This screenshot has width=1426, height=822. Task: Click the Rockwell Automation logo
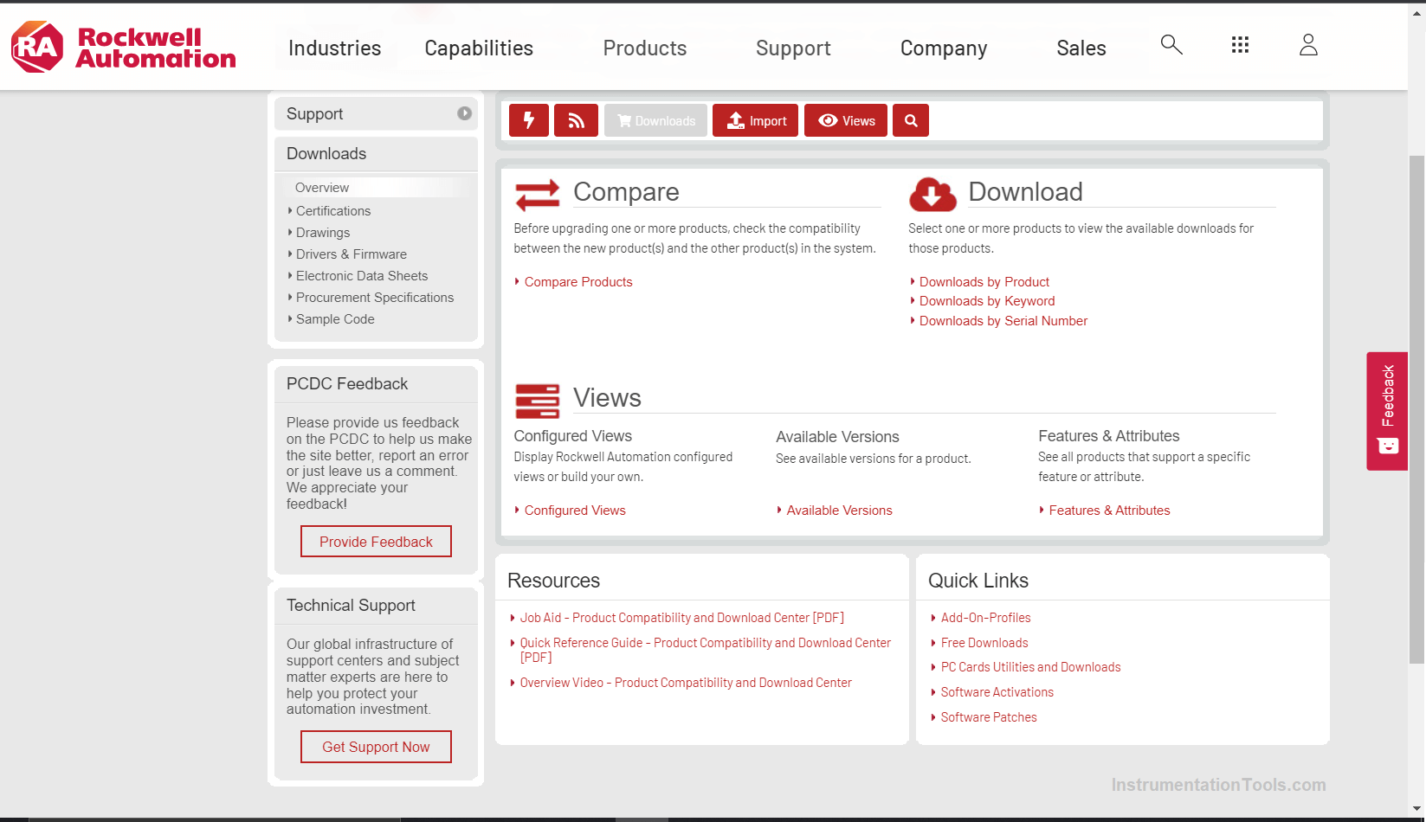tap(123, 48)
